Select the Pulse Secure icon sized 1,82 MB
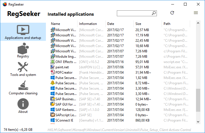205x133 pixels. pos(53,78)
